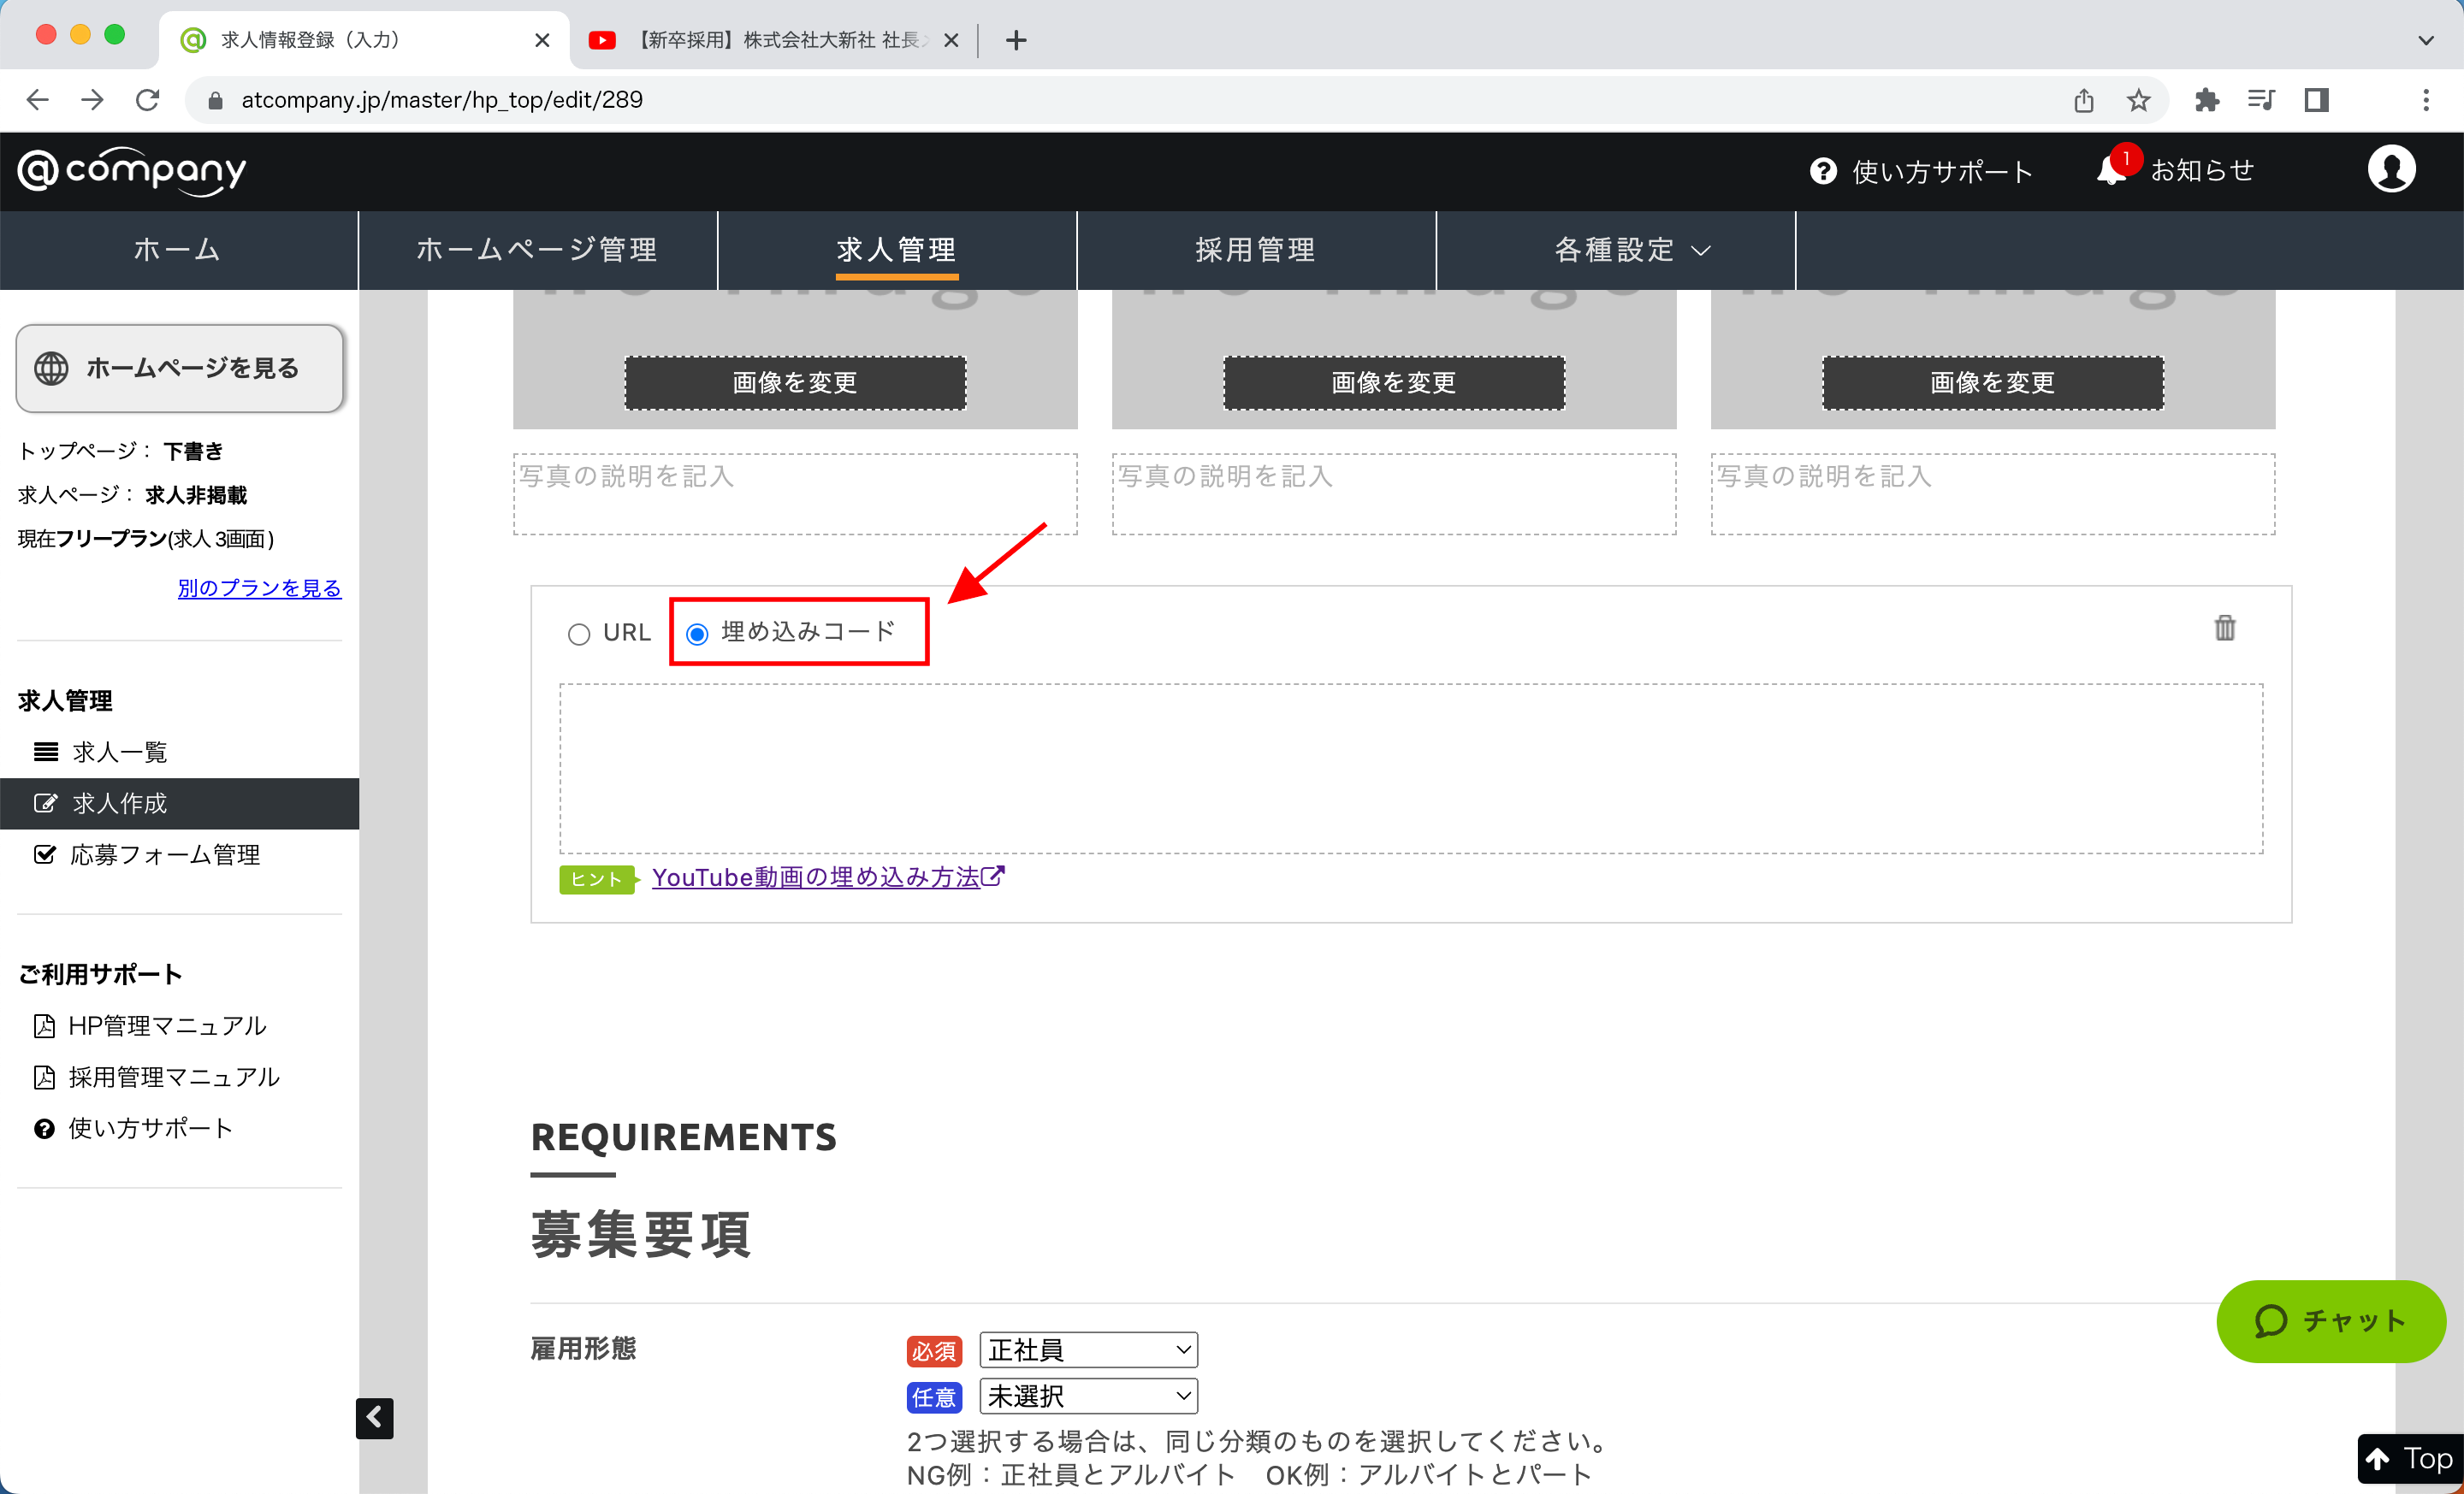Click the address bar URL
Image resolution: width=2464 pixels, height=1494 pixels.
coord(442,100)
